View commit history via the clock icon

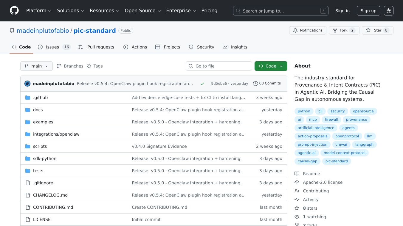click(x=256, y=83)
